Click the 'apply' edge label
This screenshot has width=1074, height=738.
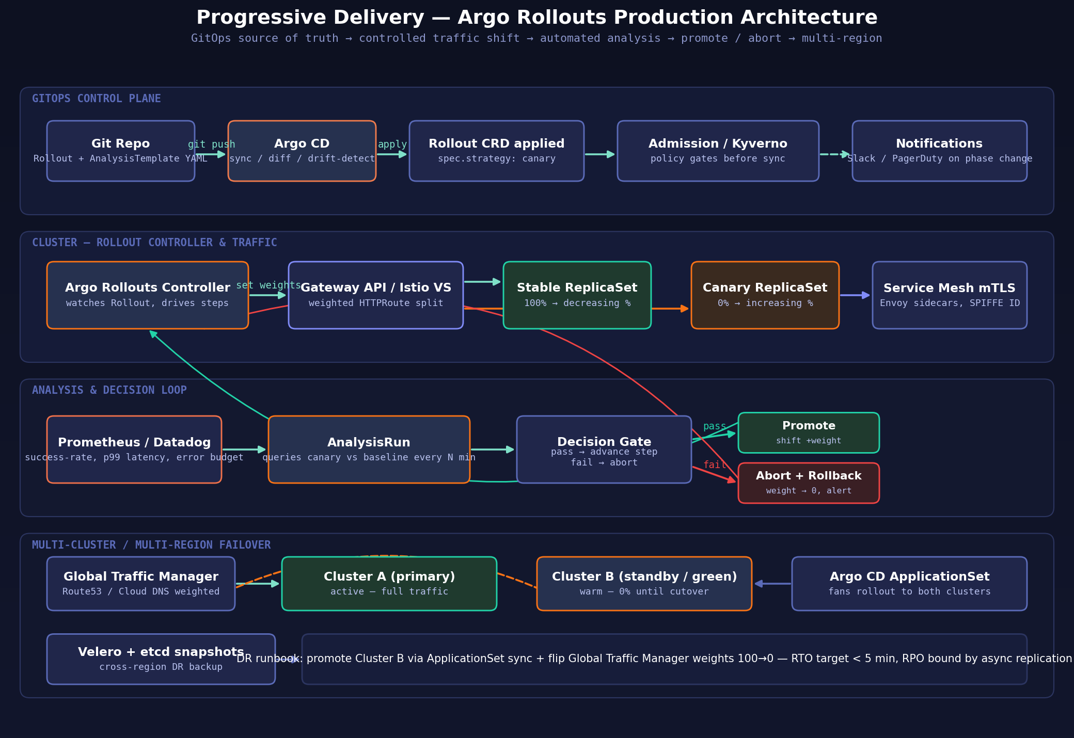pyautogui.click(x=392, y=145)
